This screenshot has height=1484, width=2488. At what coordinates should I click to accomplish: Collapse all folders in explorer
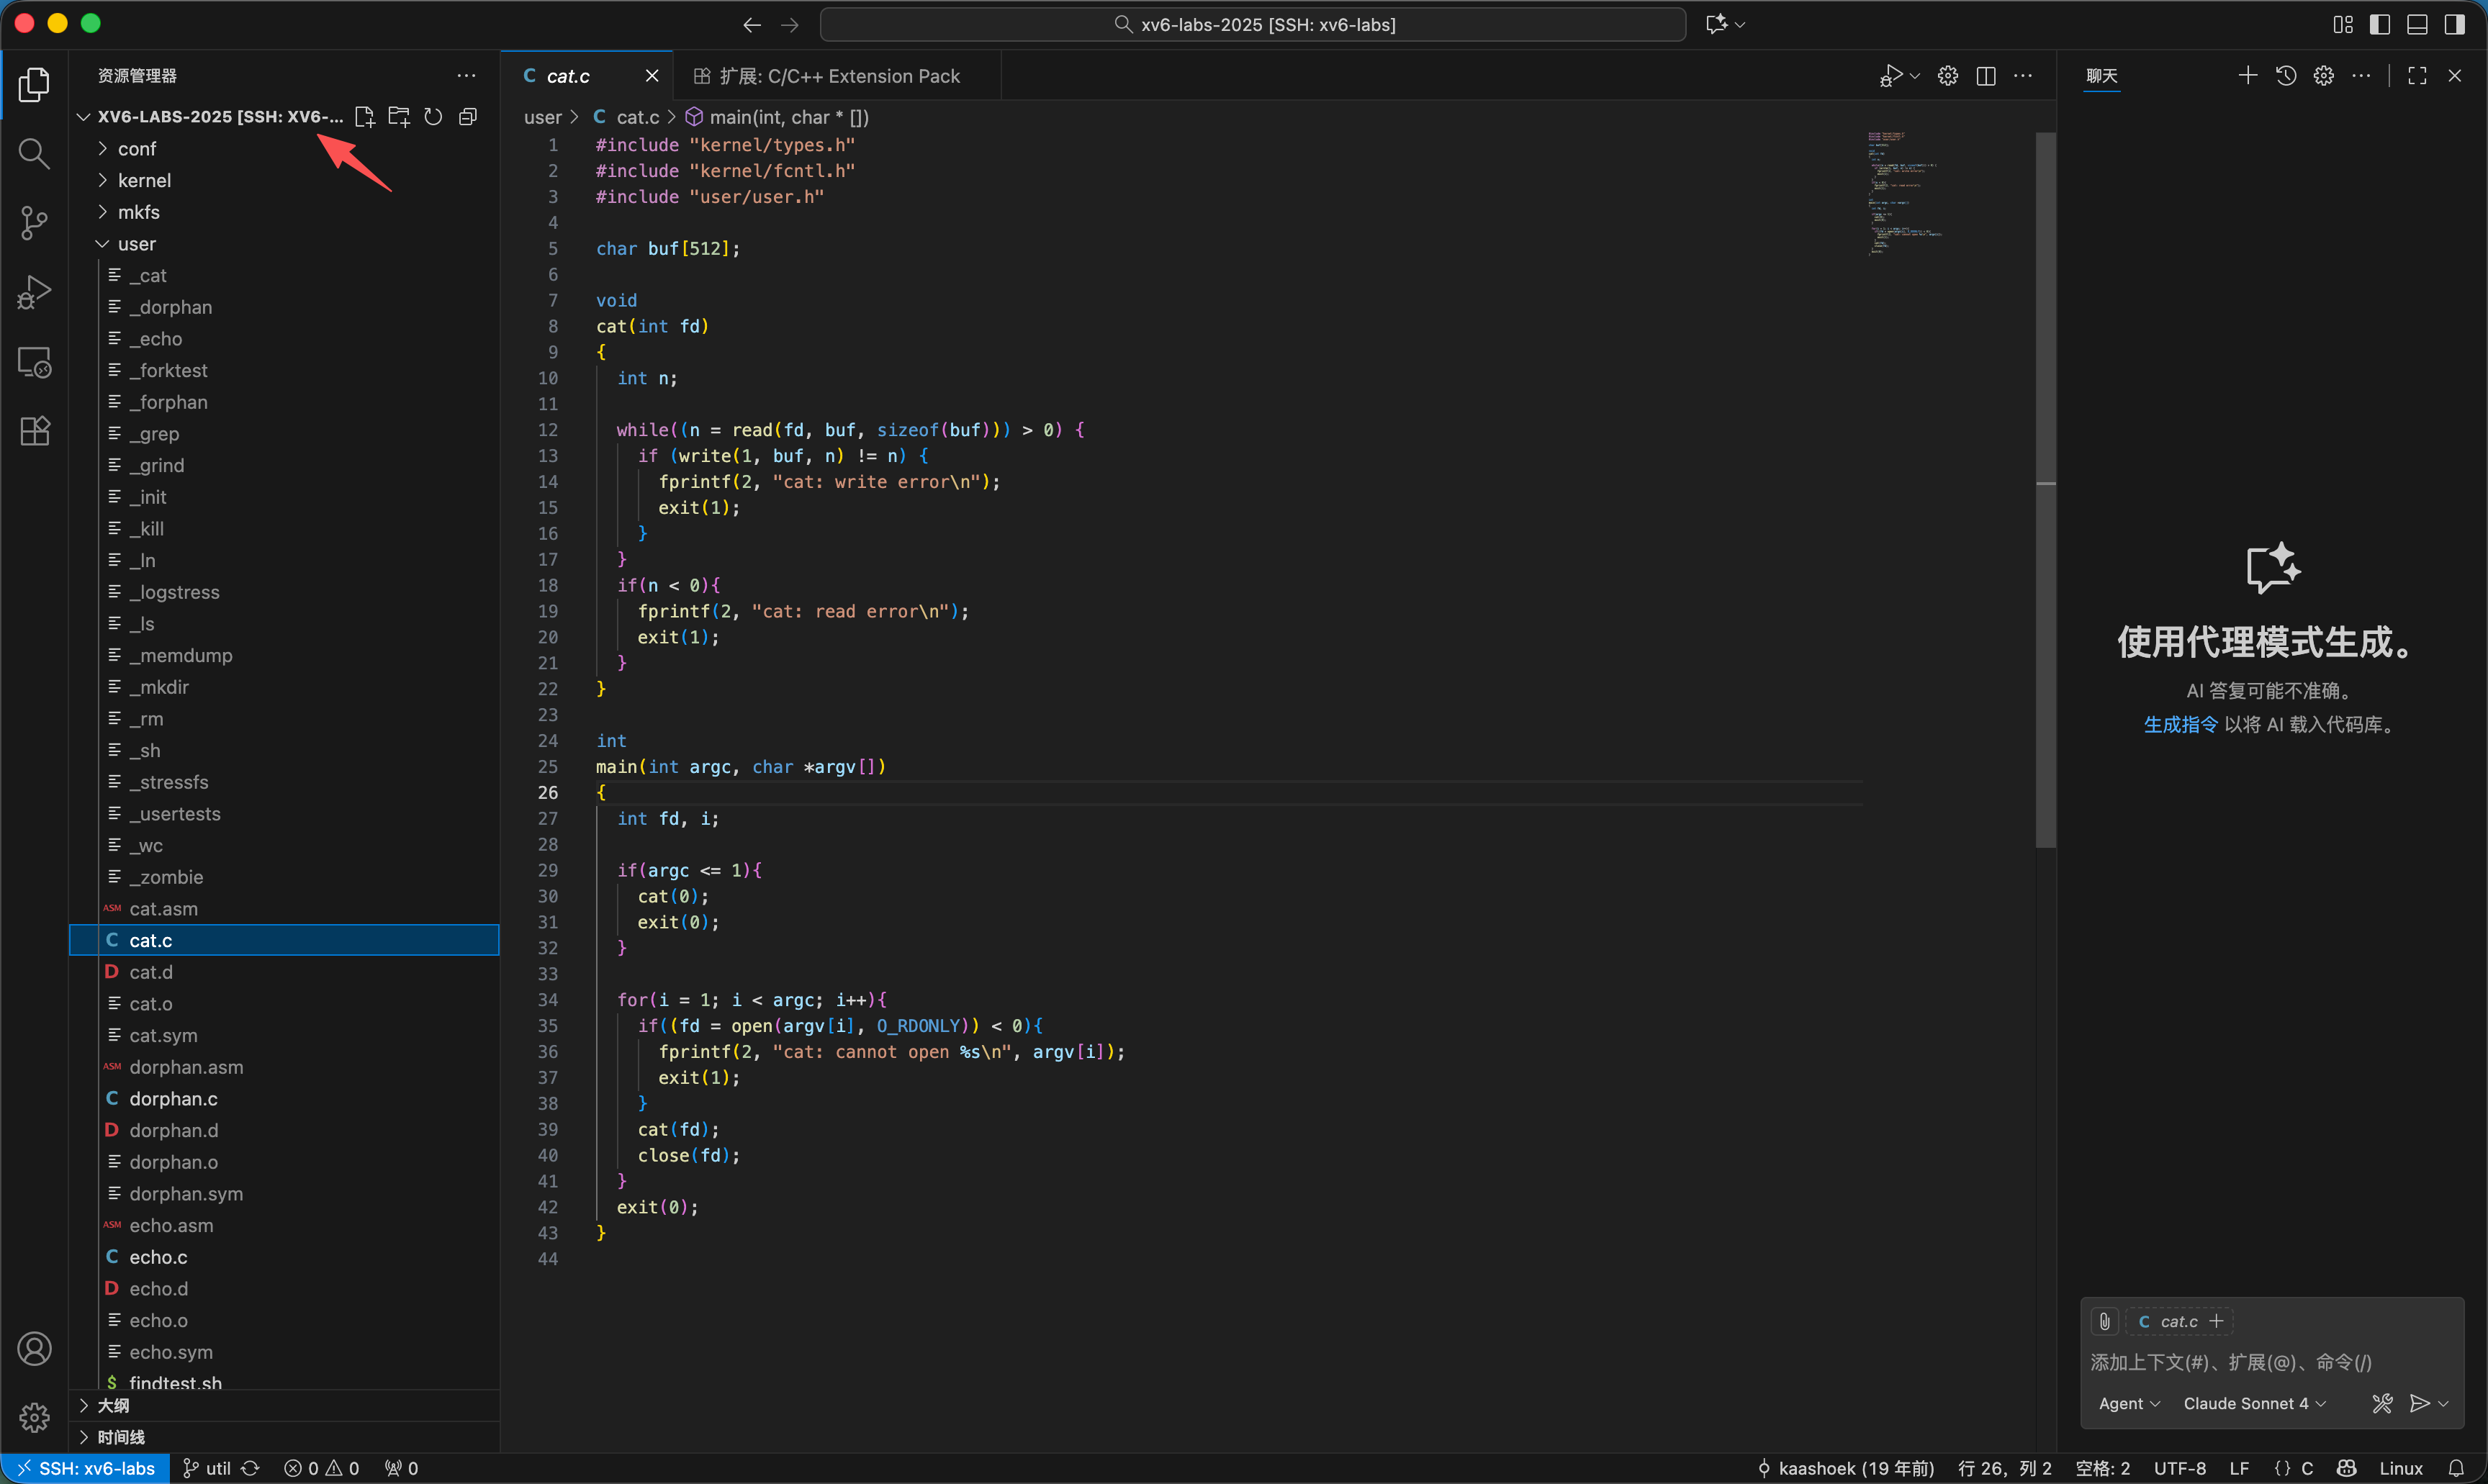pyautogui.click(x=467, y=117)
